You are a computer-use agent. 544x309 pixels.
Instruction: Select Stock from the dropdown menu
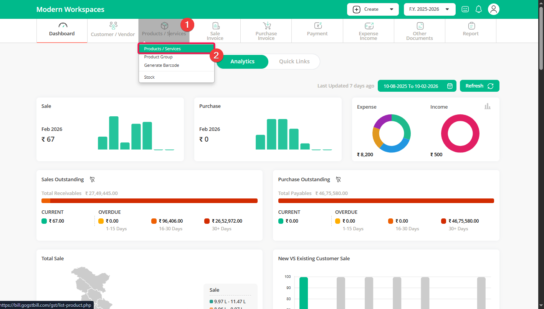tap(149, 77)
